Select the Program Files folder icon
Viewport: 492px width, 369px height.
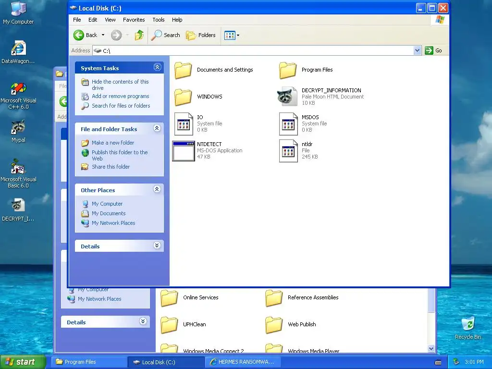pyautogui.click(x=288, y=70)
